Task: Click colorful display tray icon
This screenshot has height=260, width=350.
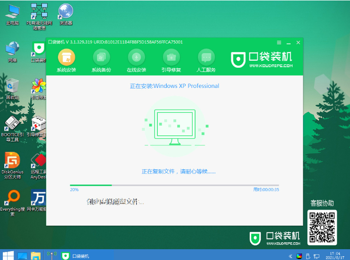Action: point(299,256)
